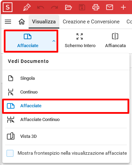
Task: Choose Continuo page view
Action: [66, 92]
